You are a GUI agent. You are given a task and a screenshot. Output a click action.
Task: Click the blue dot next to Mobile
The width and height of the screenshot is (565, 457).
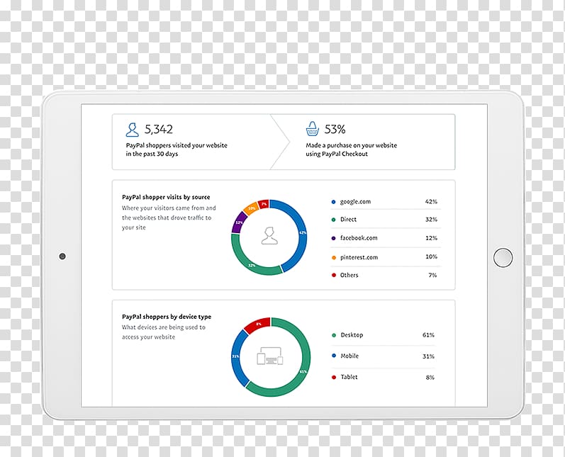334,356
